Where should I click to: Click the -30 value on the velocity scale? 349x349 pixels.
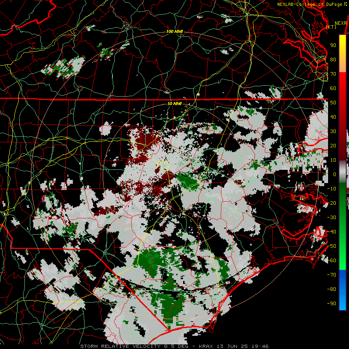pos(332,218)
